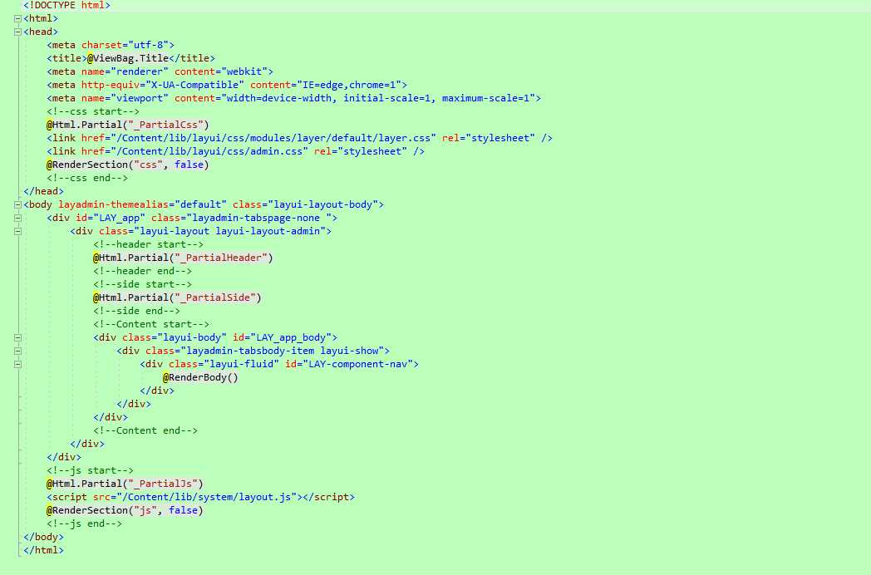Collapse the <body> element block
This screenshot has width=871, height=575.
pyautogui.click(x=17, y=204)
